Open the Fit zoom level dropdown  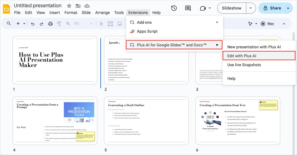pos(83,23)
